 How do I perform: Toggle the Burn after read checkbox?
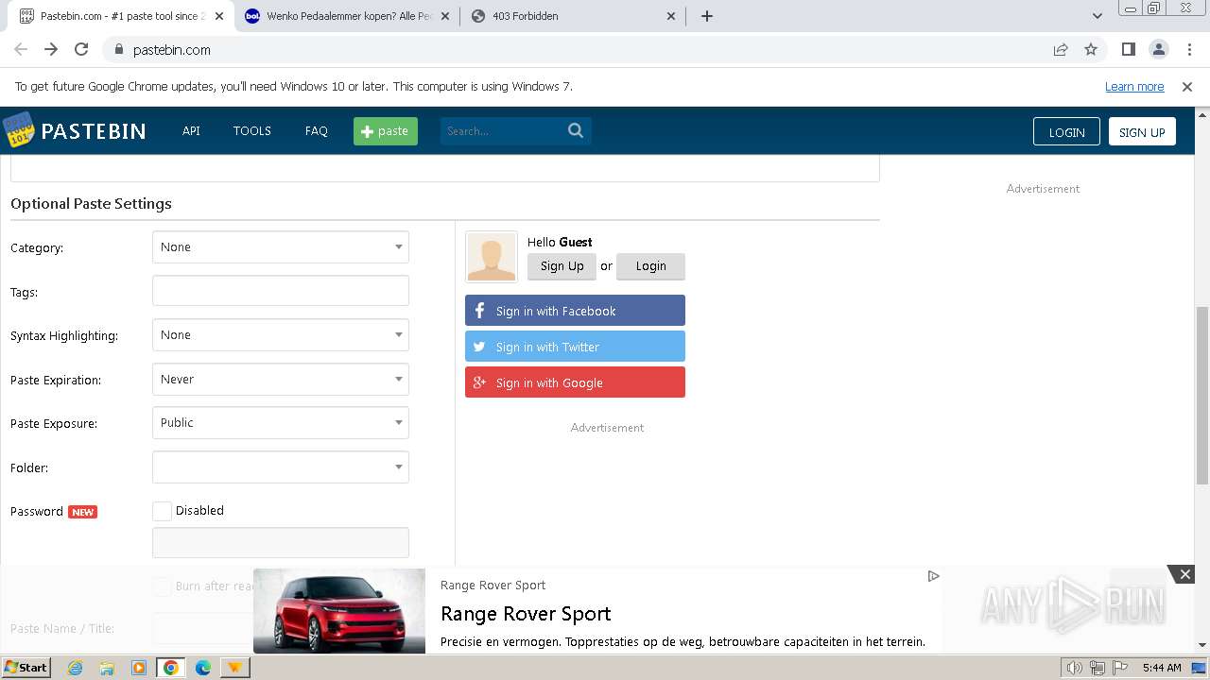pyautogui.click(x=162, y=586)
